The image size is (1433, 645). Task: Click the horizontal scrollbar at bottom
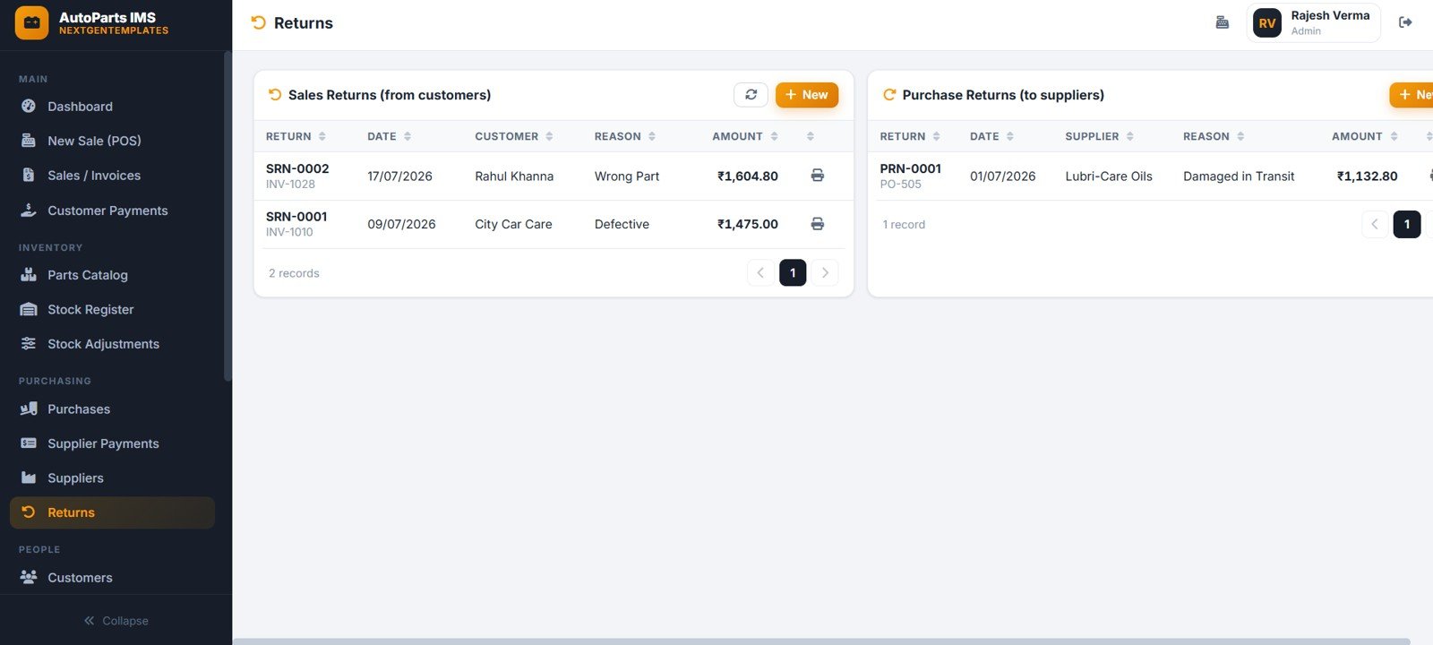point(821,641)
